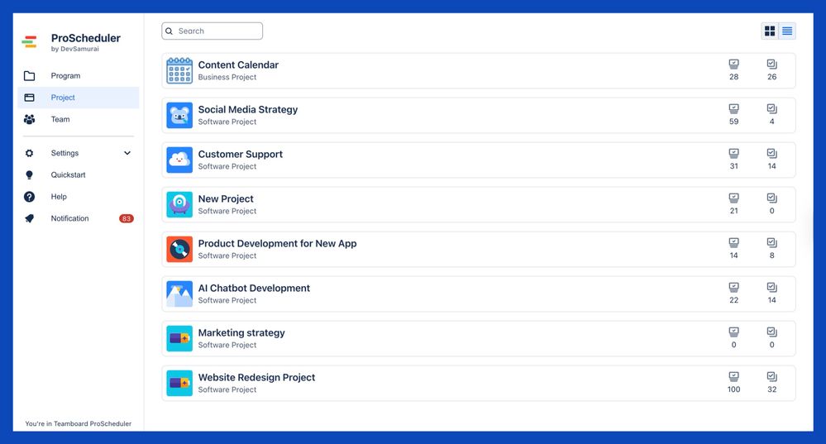Open the Content Calendar project title
Image resolution: width=826 pixels, height=444 pixels.
(238, 64)
